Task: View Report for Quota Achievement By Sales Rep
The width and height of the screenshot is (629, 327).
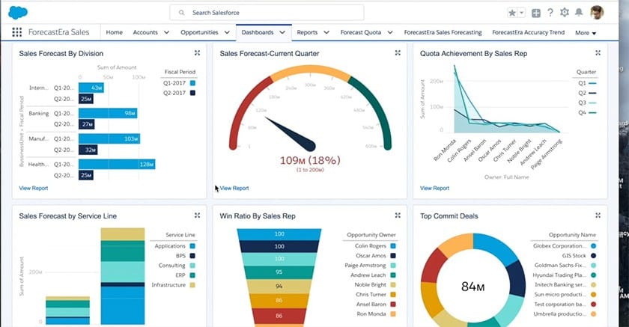Action: coord(434,188)
